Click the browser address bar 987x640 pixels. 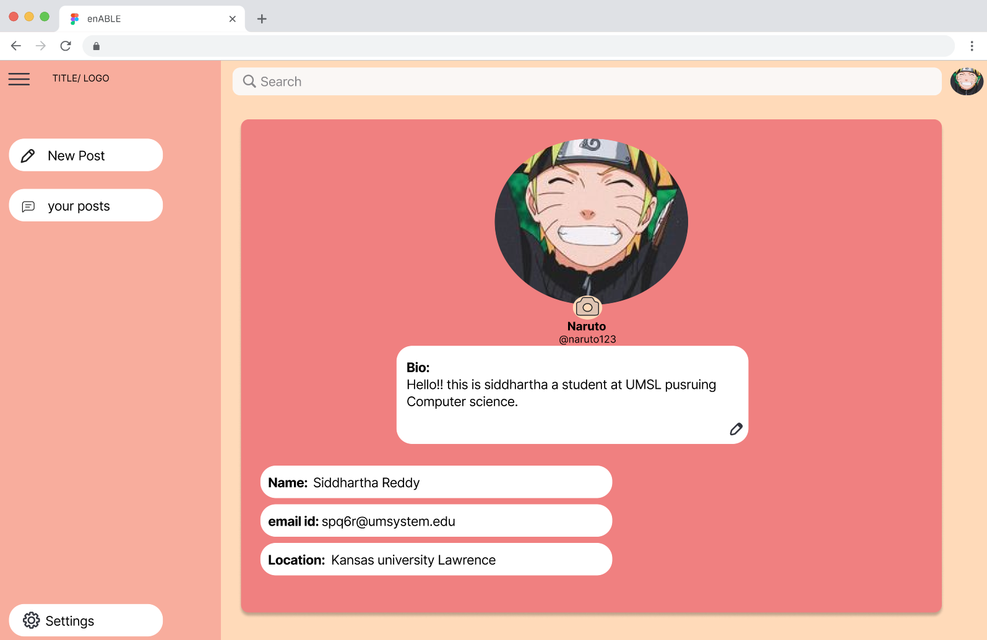click(x=519, y=46)
